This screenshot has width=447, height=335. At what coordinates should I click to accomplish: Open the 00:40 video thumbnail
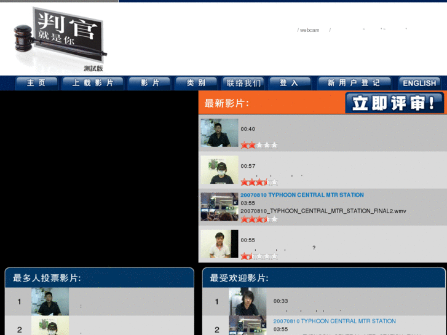tap(220, 133)
